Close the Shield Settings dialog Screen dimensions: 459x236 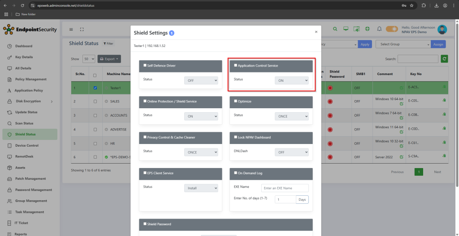tap(316, 32)
